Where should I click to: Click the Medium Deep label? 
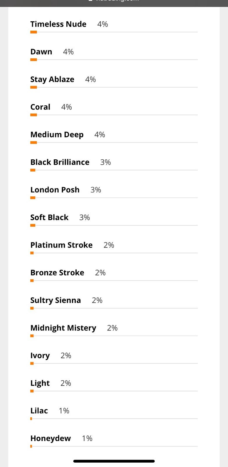click(57, 135)
